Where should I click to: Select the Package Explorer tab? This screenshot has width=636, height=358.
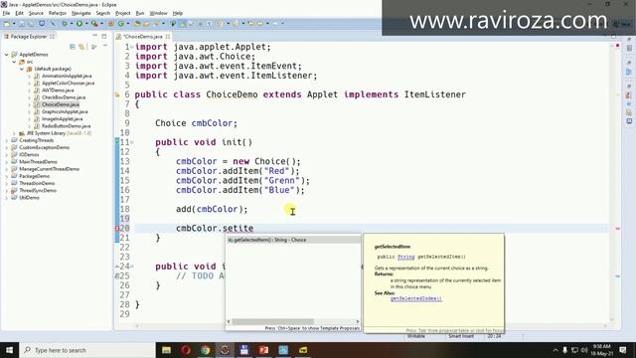(x=29, y=36)
